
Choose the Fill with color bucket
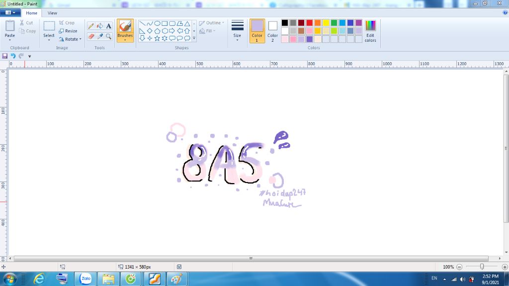[100, 26]
